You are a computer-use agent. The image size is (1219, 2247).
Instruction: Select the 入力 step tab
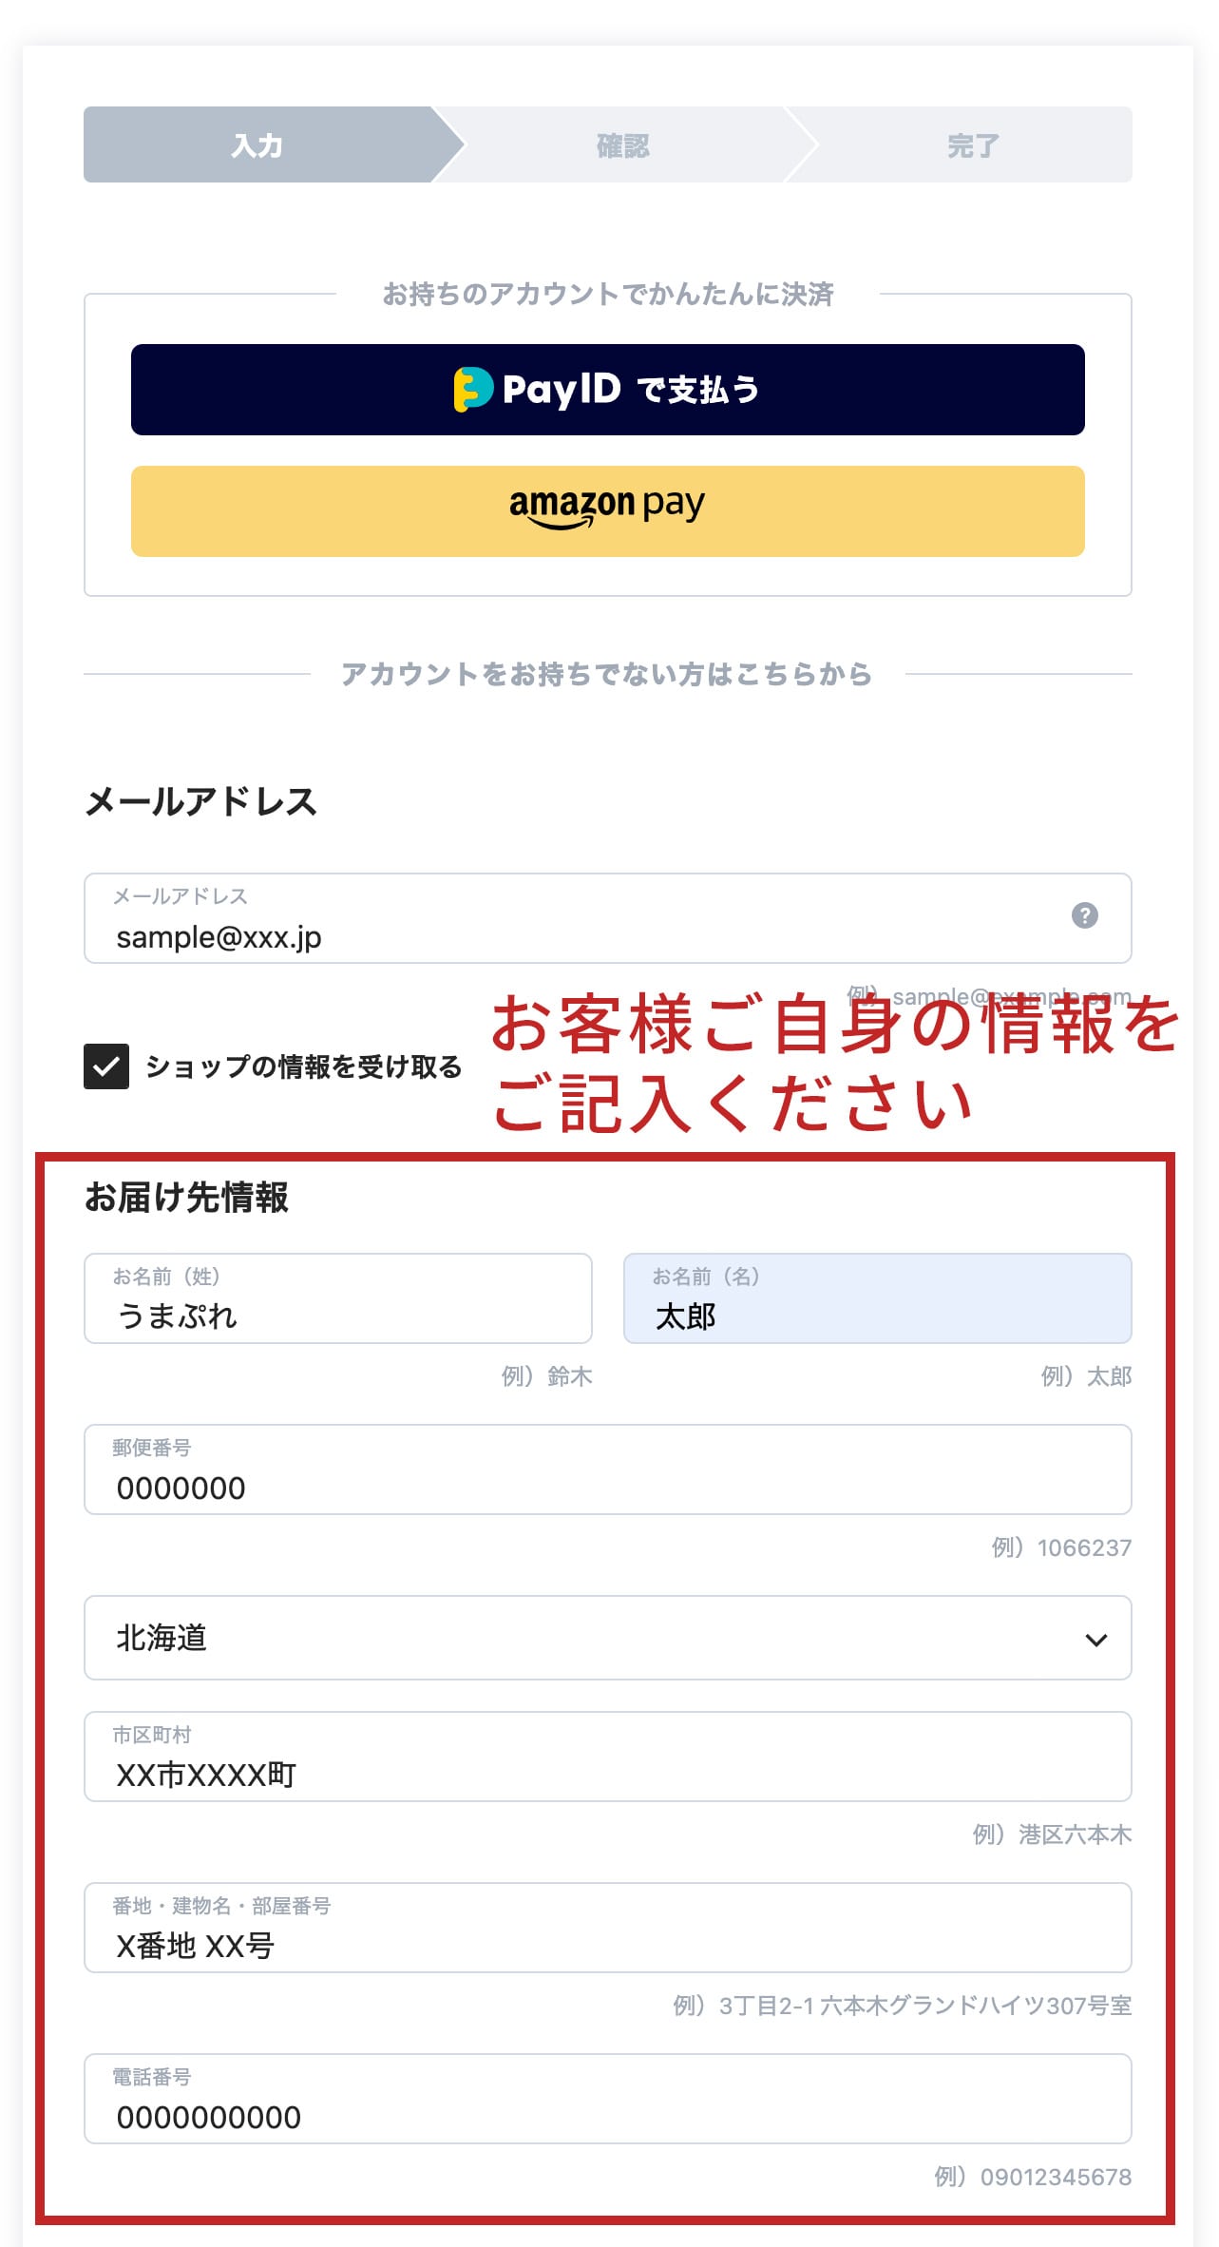pyautogui.click(x=257, y=145)
